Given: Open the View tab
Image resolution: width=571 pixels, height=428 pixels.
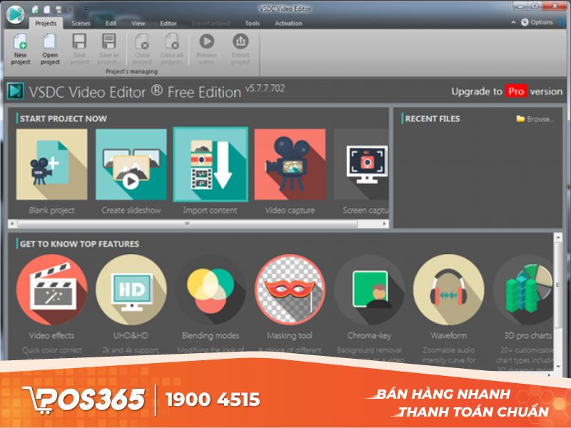Looking at the screenshot, I should [138, 23].
